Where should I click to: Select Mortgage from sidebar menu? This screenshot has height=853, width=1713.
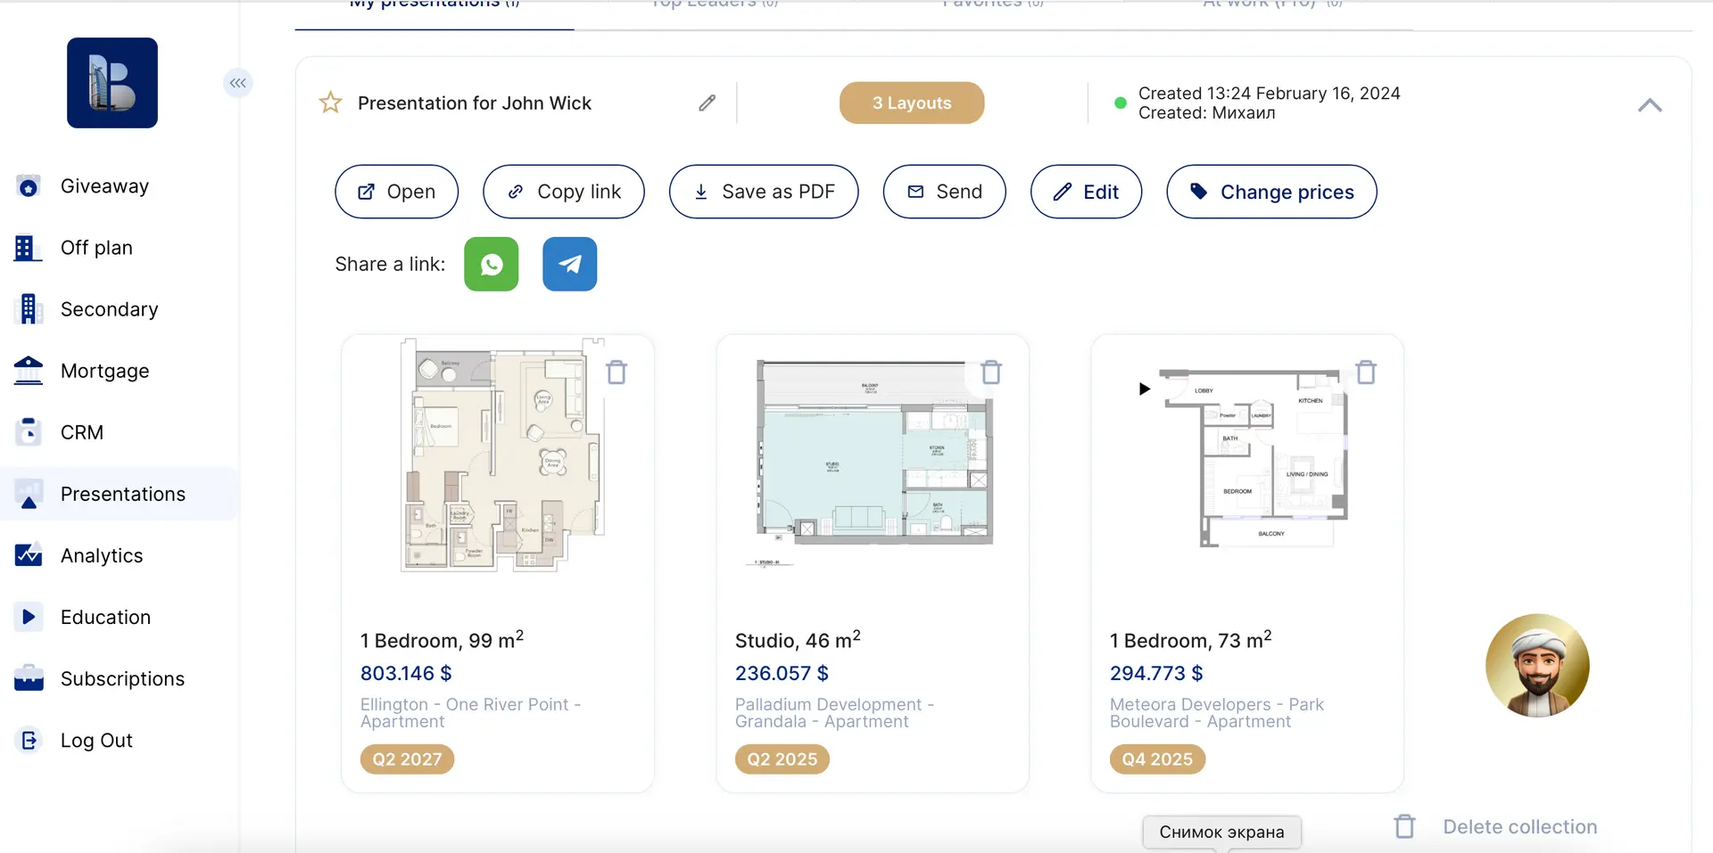(104, 371)
